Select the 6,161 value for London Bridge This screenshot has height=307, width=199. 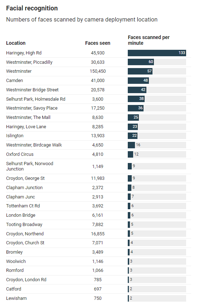click(x=98, y=215)
